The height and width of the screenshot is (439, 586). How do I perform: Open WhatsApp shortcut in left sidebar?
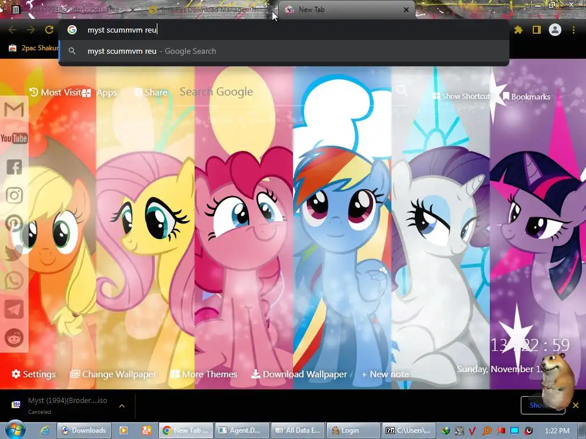(x=14, y=281)
